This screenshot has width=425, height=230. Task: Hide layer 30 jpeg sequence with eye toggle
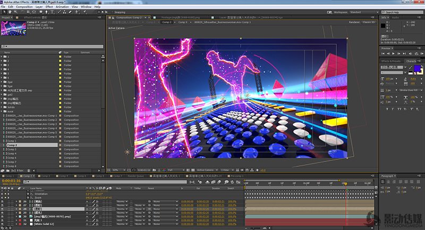click(3, 216)
